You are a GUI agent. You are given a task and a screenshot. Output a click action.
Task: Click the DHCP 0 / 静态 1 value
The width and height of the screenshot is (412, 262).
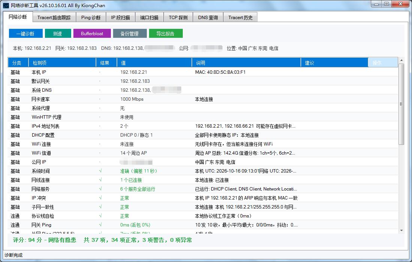coord(136,135)
